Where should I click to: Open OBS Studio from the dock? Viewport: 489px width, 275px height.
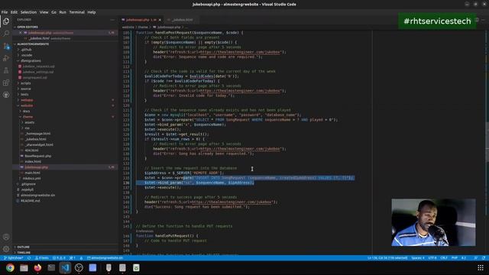(79, 268)
